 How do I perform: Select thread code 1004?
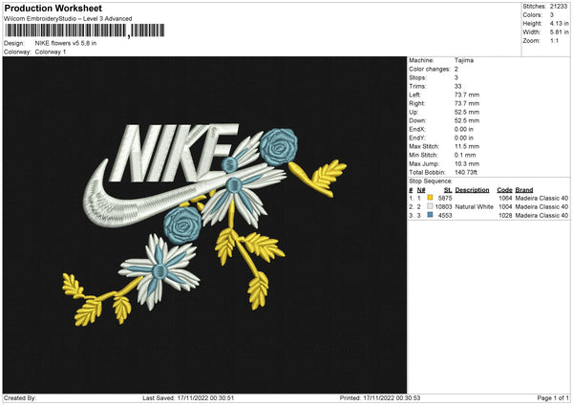click(x=505, y=206)
